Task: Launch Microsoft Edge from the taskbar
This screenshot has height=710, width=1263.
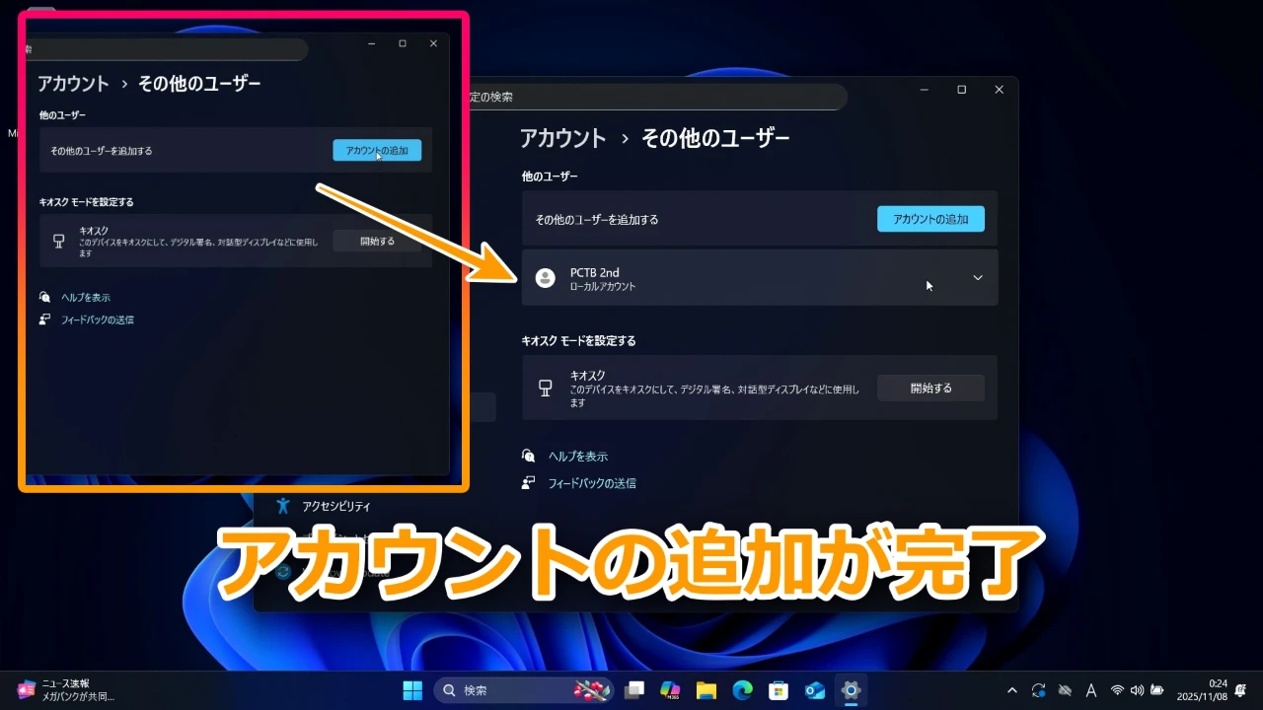Action: tap(742, 690)
